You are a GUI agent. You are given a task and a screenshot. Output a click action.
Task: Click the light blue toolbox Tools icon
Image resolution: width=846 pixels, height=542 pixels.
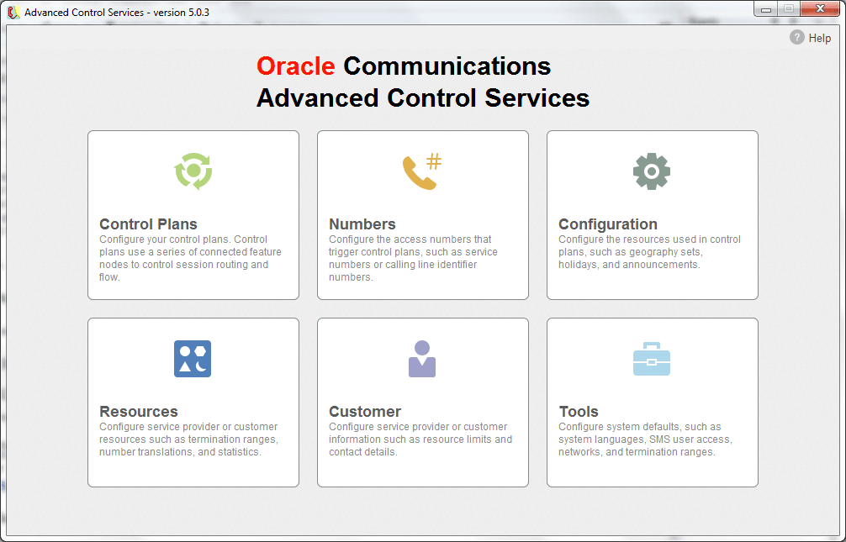[652, 359]
